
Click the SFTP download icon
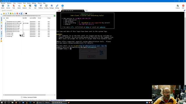point(6,14)
